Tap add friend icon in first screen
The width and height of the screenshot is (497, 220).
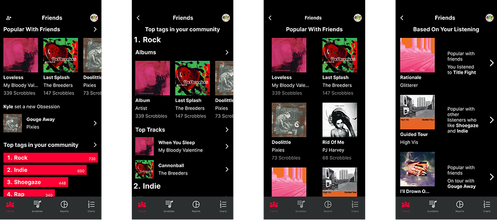tap(9, 18)
